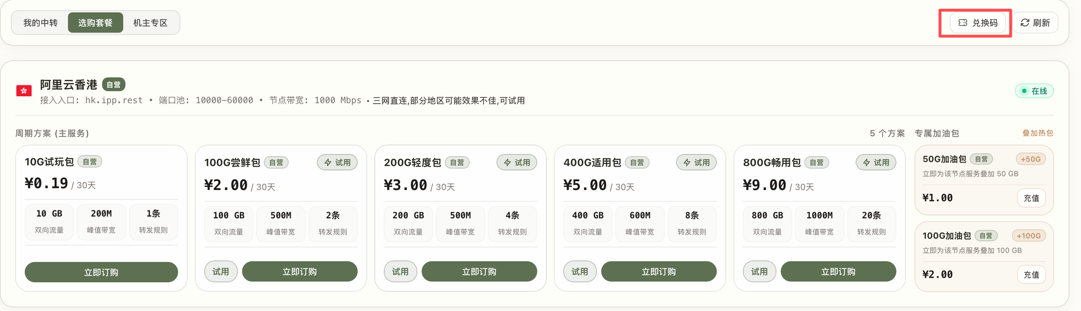This screenshot has width=1081, height=311.
Task: Click 充值 for the 100G加油包
Action: pos(1032,275)
